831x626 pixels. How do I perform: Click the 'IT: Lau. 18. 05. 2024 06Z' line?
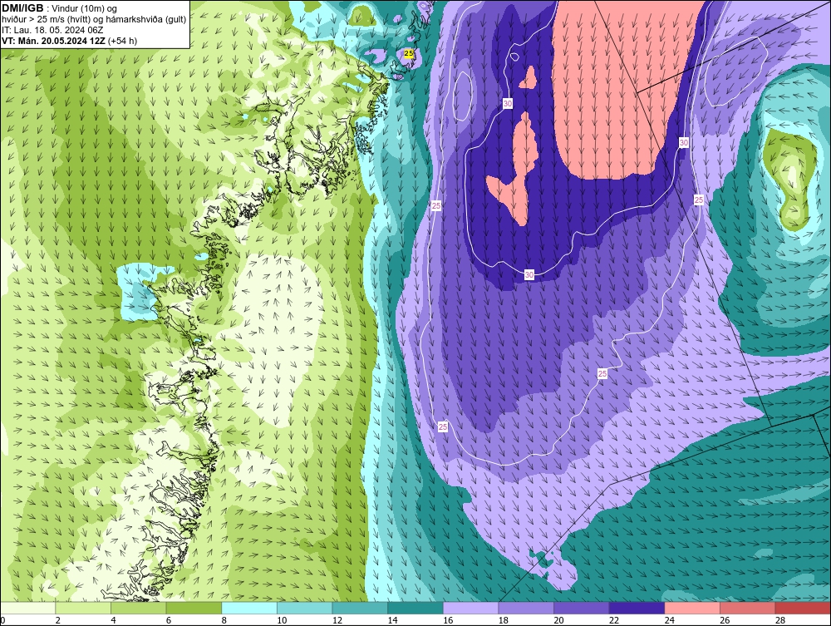52,30
